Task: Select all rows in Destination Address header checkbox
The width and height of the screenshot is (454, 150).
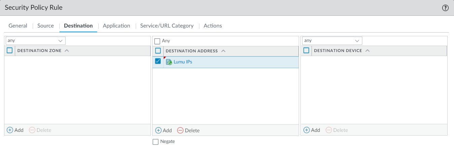Action: pyautogui.click(x=158, y=51)
